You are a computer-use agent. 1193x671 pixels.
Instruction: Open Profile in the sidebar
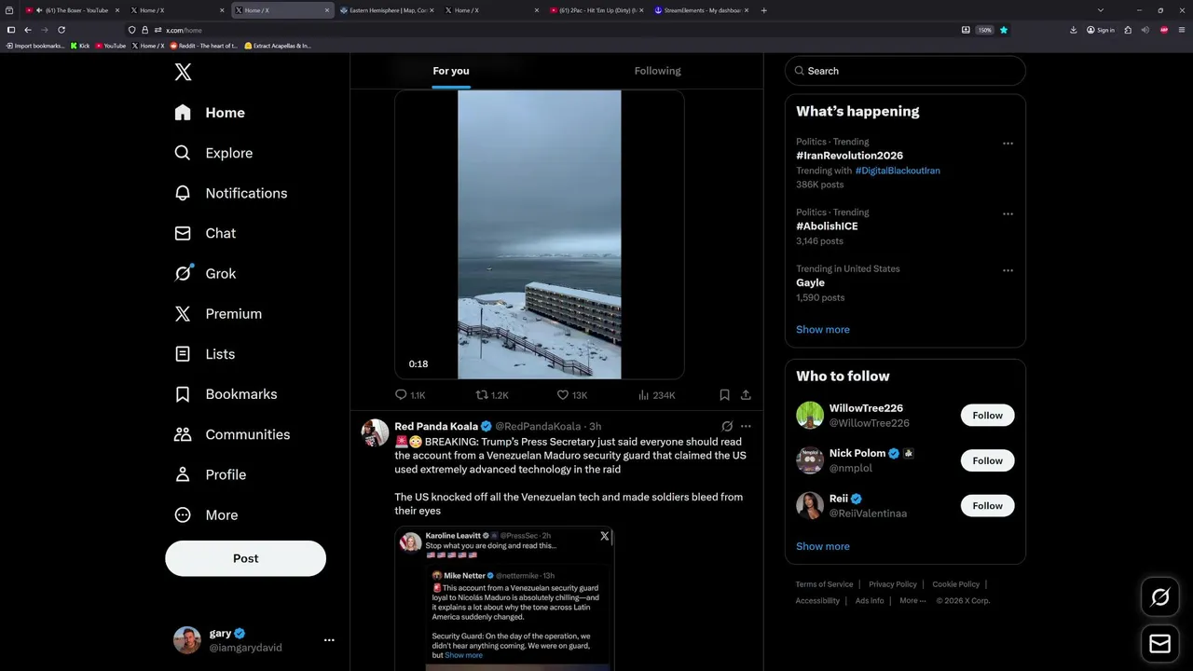211,474
